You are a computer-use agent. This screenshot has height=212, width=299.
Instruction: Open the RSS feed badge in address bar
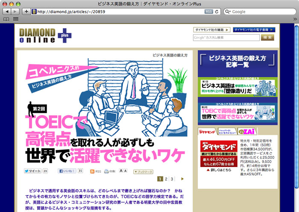click(x=208, y=12)
